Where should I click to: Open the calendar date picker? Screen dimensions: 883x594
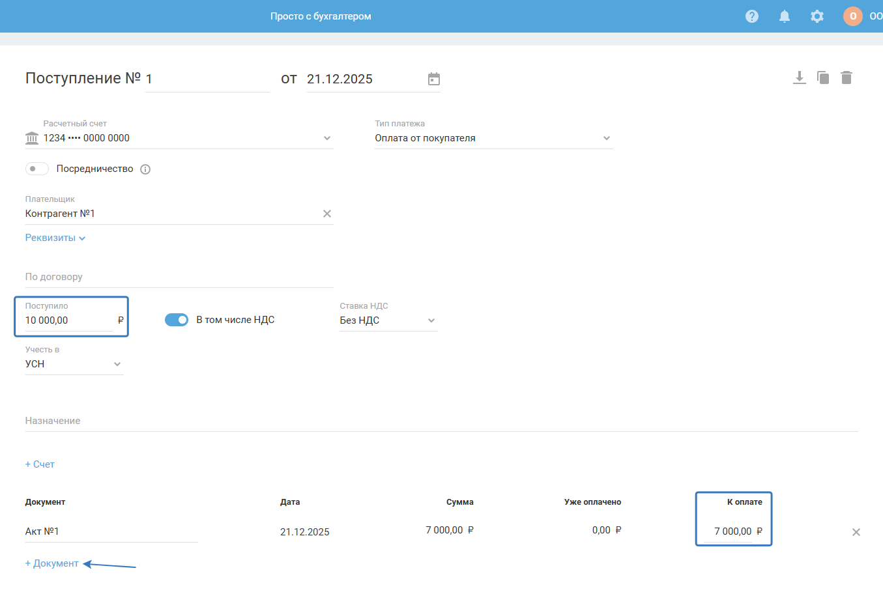(434, 79)
